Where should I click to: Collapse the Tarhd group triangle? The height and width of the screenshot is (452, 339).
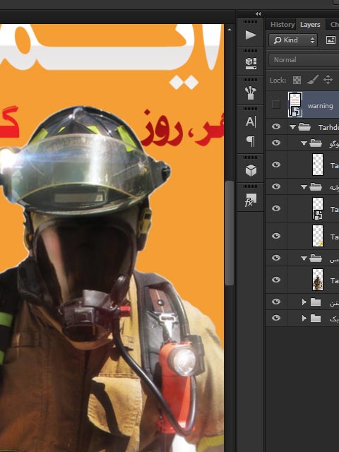point(292,127)
